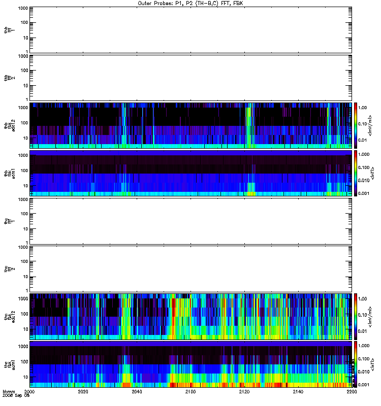
Task: Click the "10" y-tick label of thb fff 2 panel
Action: pos(26,86)
